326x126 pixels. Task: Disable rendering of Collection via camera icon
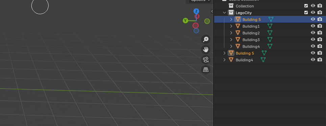[x=320, y=6]
